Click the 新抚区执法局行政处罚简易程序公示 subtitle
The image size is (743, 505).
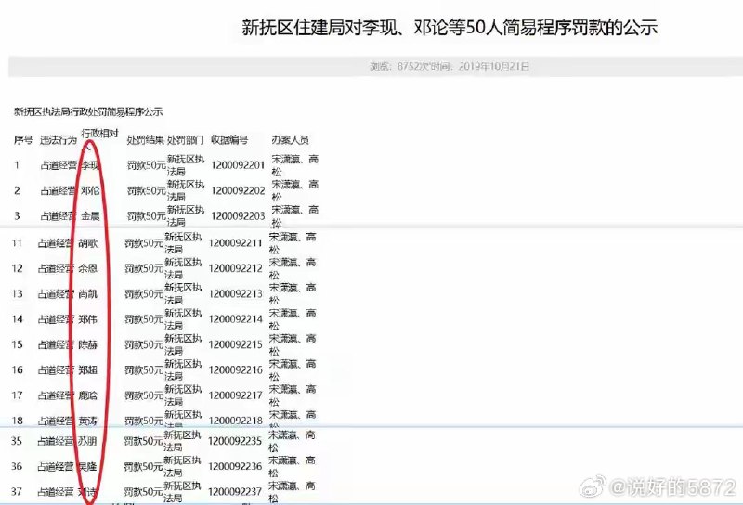tap(88, 111)
